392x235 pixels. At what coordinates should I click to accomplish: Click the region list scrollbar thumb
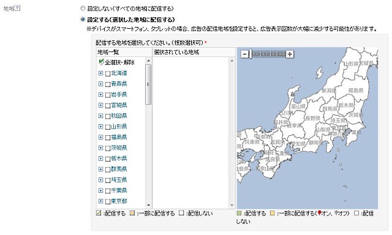click(x=148, y=84)
